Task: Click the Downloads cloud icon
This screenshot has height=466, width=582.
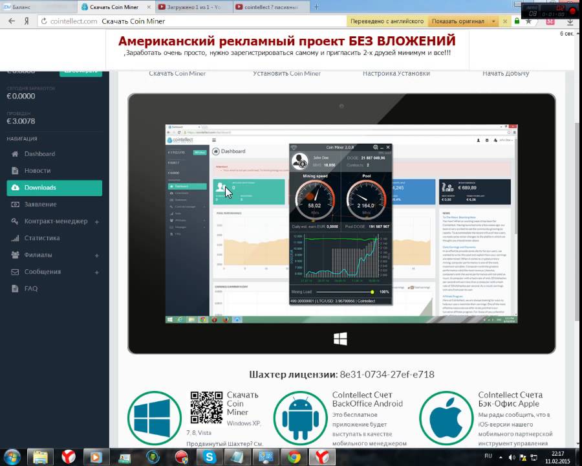Action: click(x=16, y=188)
